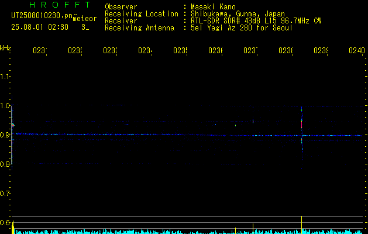Click the 1.0 kHz axis label
The height and width of the screenshot is (234, 368).
[5, 106]
